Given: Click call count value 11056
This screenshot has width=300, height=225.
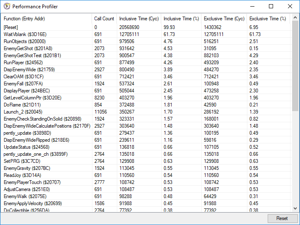Looking at the screenshot, I should [x=101, y=112].
